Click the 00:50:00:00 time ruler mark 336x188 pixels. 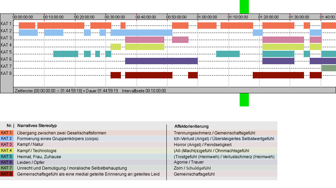pos(176,17)
